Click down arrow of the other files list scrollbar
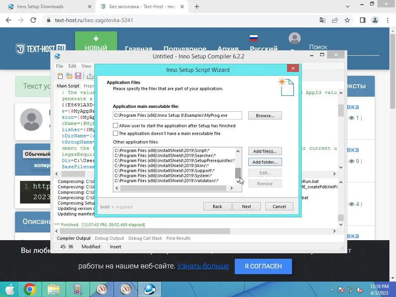The image size is (396, 297). (238, 182)
